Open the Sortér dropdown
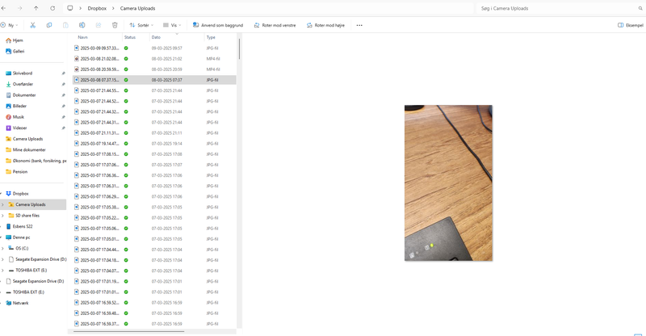 (141, 25)
